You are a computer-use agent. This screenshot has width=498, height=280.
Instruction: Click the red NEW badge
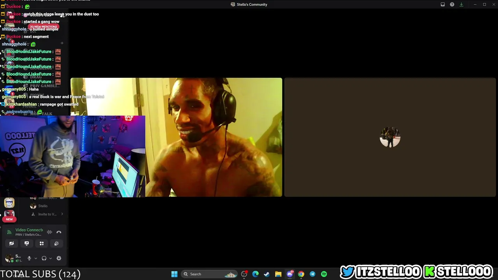click(x=9, y=219)
